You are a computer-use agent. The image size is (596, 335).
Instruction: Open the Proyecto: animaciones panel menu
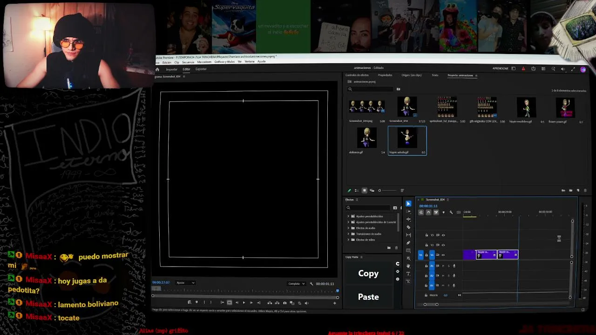pos(476,75)
